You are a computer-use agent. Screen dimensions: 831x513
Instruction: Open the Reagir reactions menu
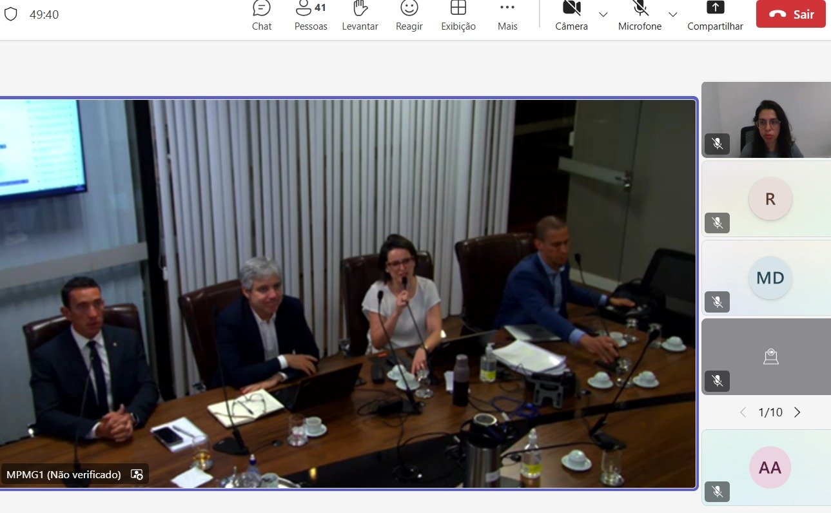(409, 15)
